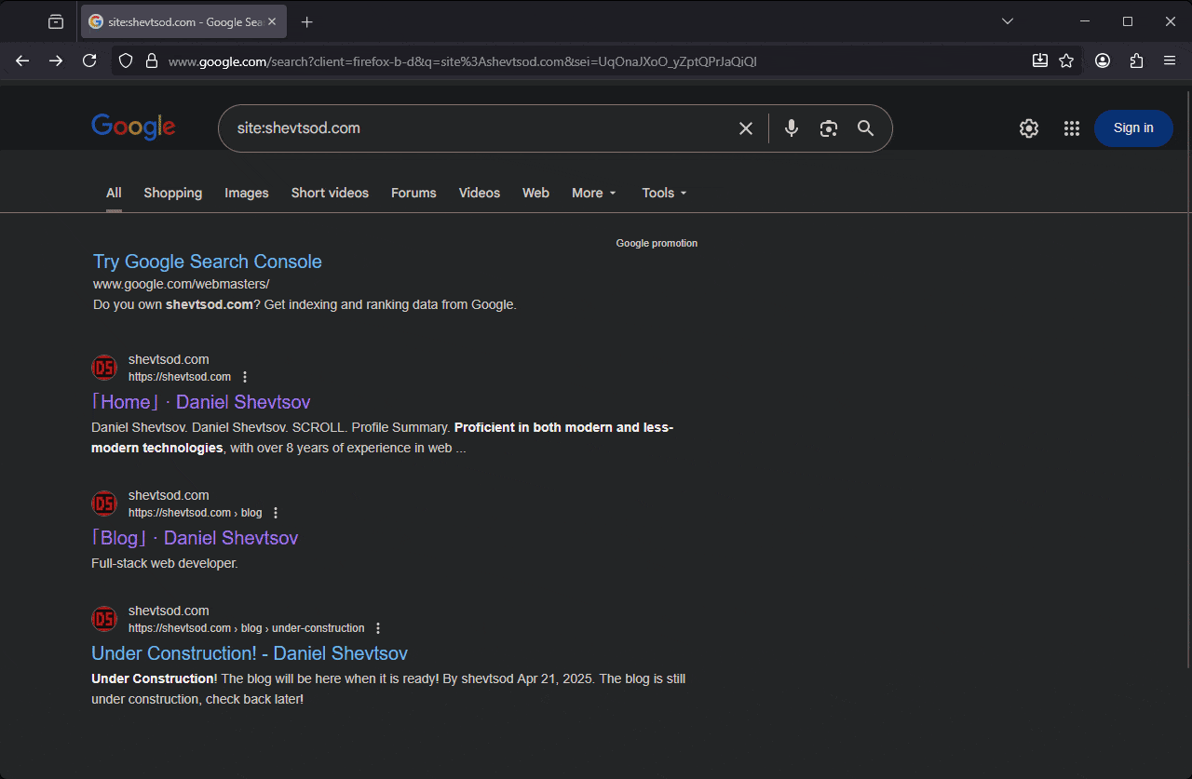Switch to the Videos tab
The height and width of the screenshot is (779, 1192).
pos(480,193)
